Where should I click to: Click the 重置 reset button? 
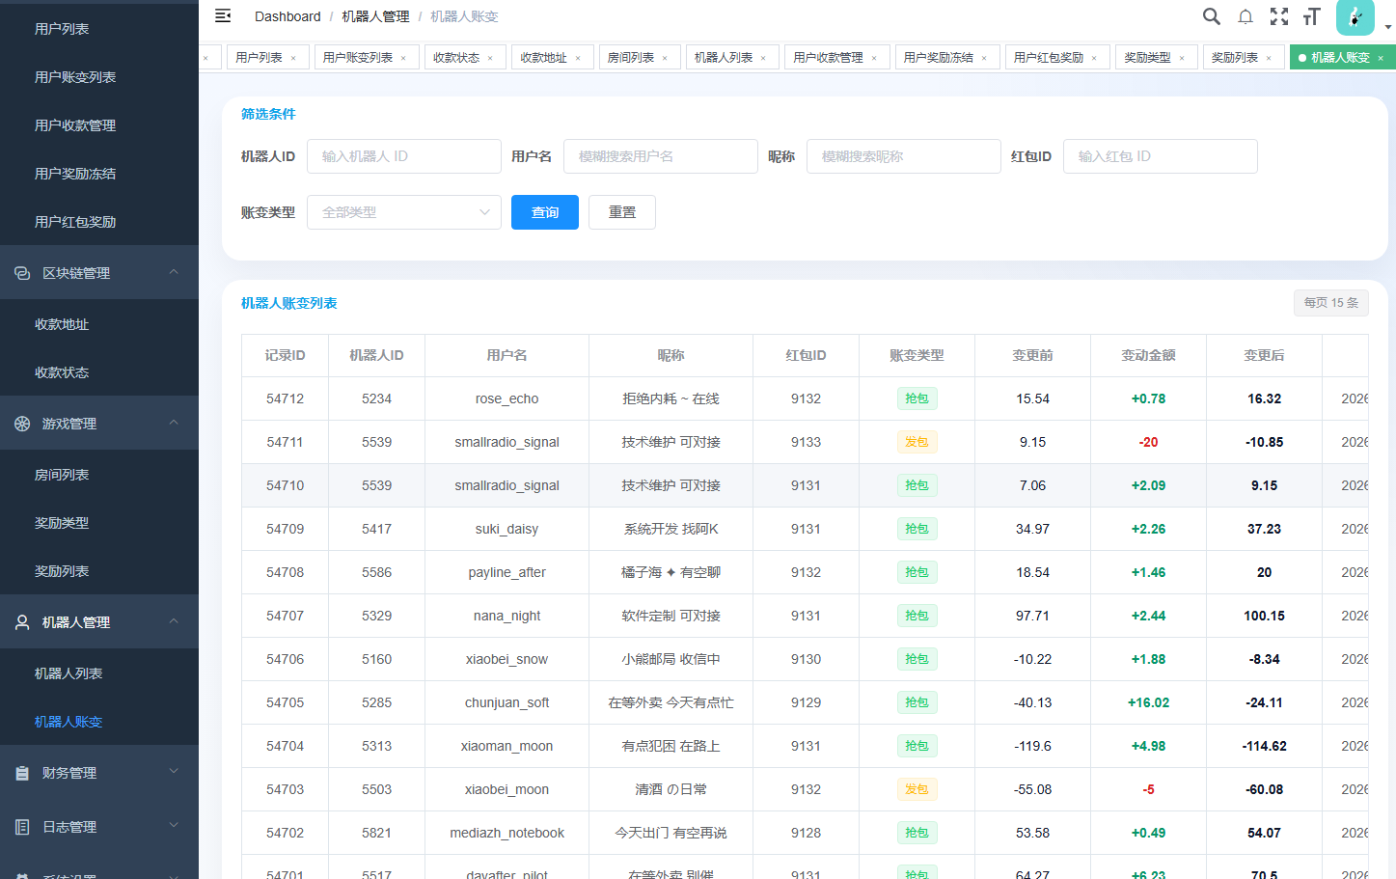(622, 212)
